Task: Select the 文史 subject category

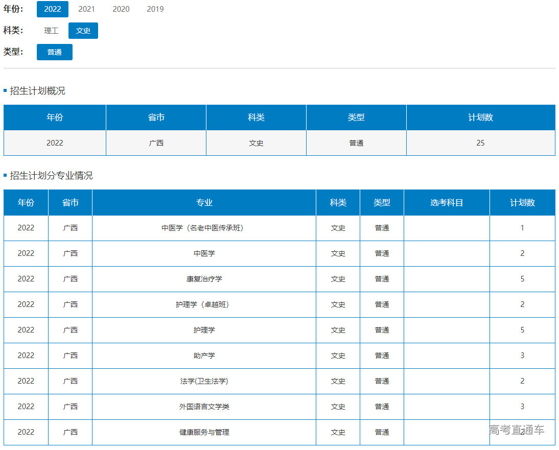Action: tap(83, 31)
